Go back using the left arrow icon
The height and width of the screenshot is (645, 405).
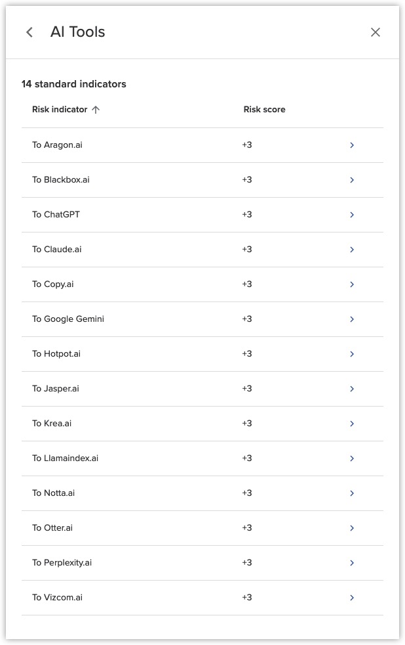pyautogui.click(x=29, y=32)
